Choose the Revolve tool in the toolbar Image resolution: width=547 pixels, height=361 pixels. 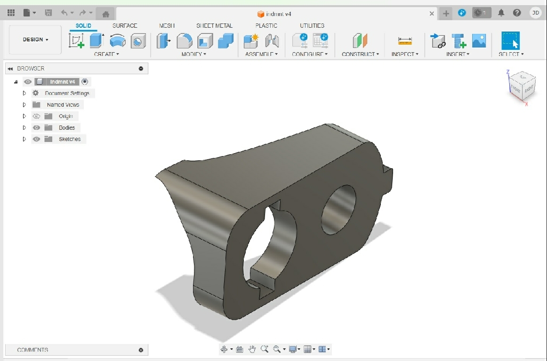(x=117, y=41)
